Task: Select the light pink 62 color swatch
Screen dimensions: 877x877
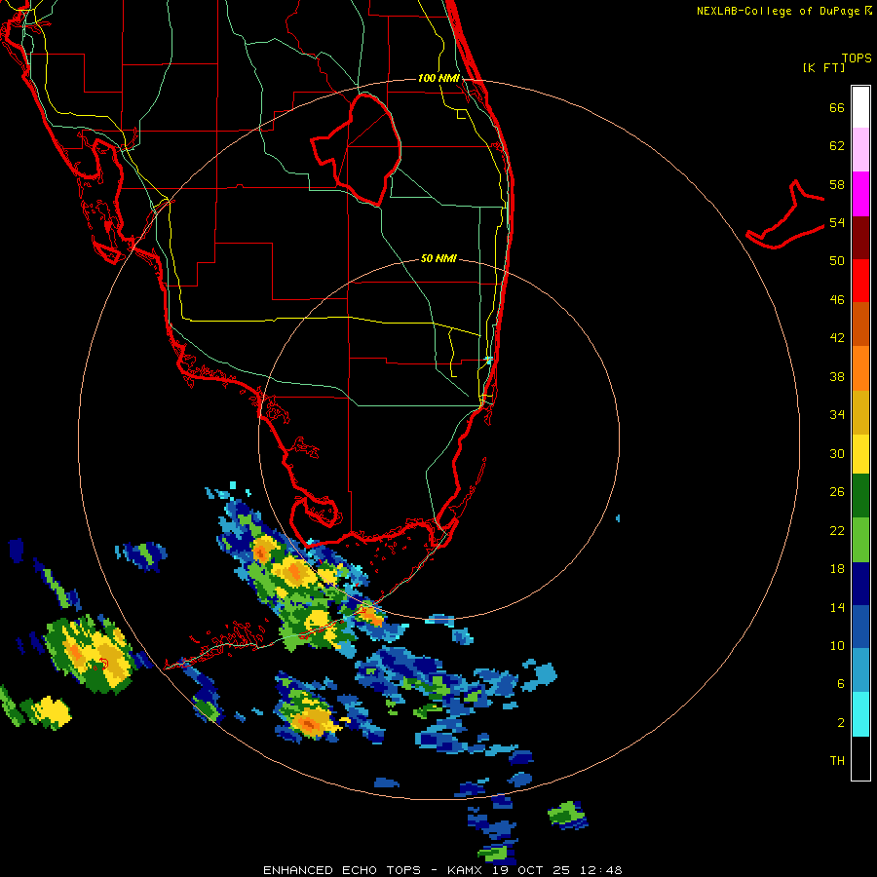Action: click(x=860, y=150)
